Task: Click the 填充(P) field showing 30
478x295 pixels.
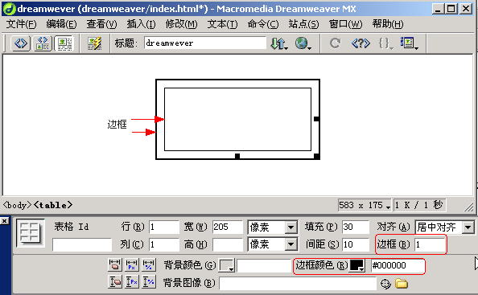Action: click(356, 227)
